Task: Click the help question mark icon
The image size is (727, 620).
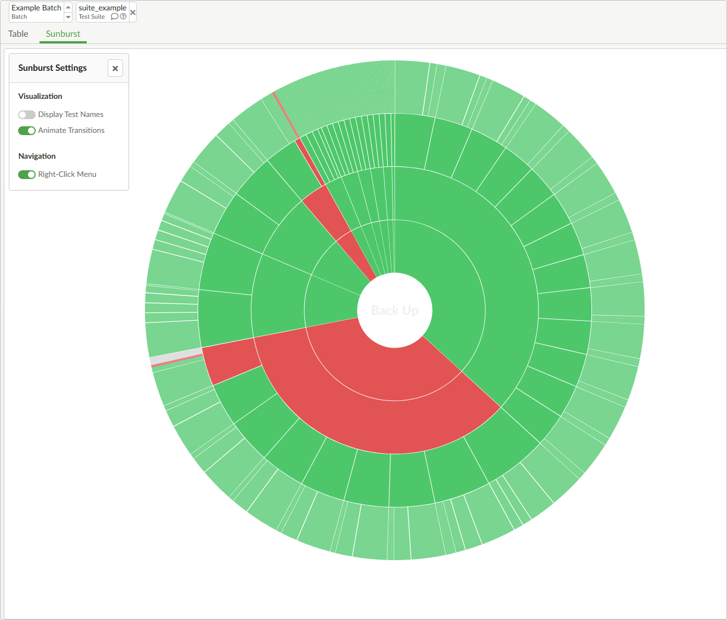Action: pos(123,16)
